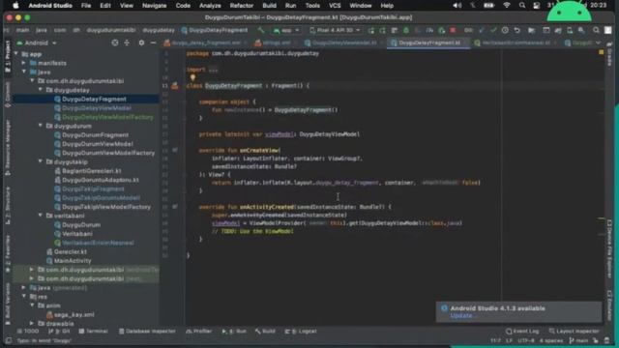This screenshot has width=619, height=348.
Task: Click the green Debug bug icon
Action: click(406, 30)
